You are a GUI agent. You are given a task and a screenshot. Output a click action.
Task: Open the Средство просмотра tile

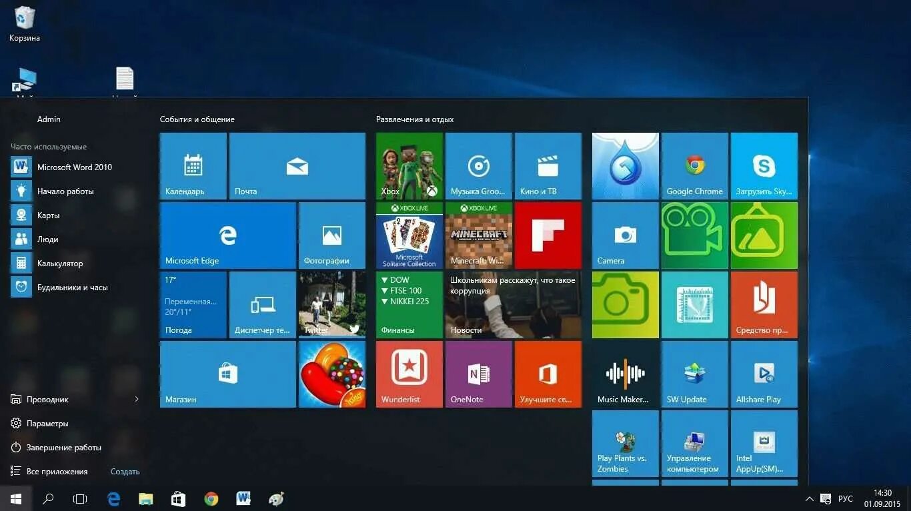coord(764,305)
